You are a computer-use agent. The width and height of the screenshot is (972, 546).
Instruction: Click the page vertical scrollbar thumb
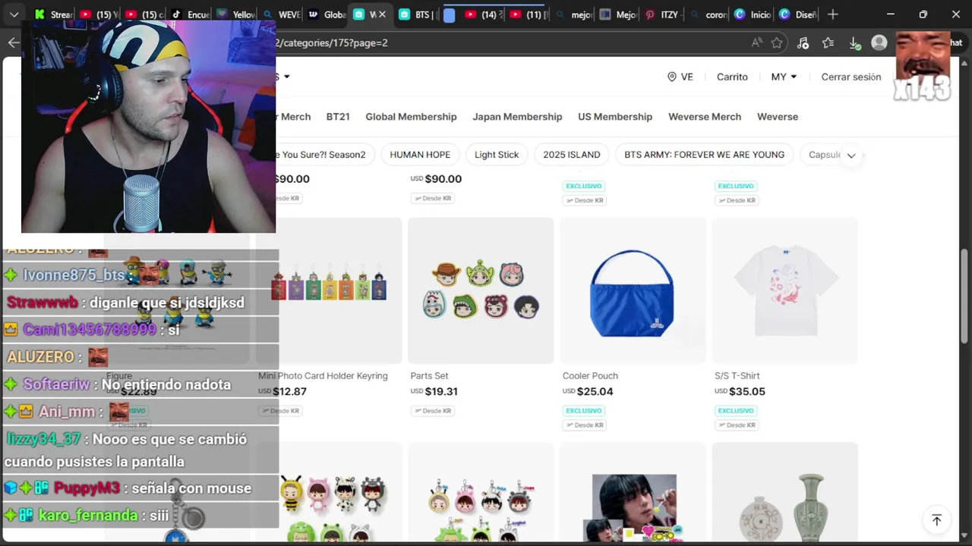tap(964, 296)
